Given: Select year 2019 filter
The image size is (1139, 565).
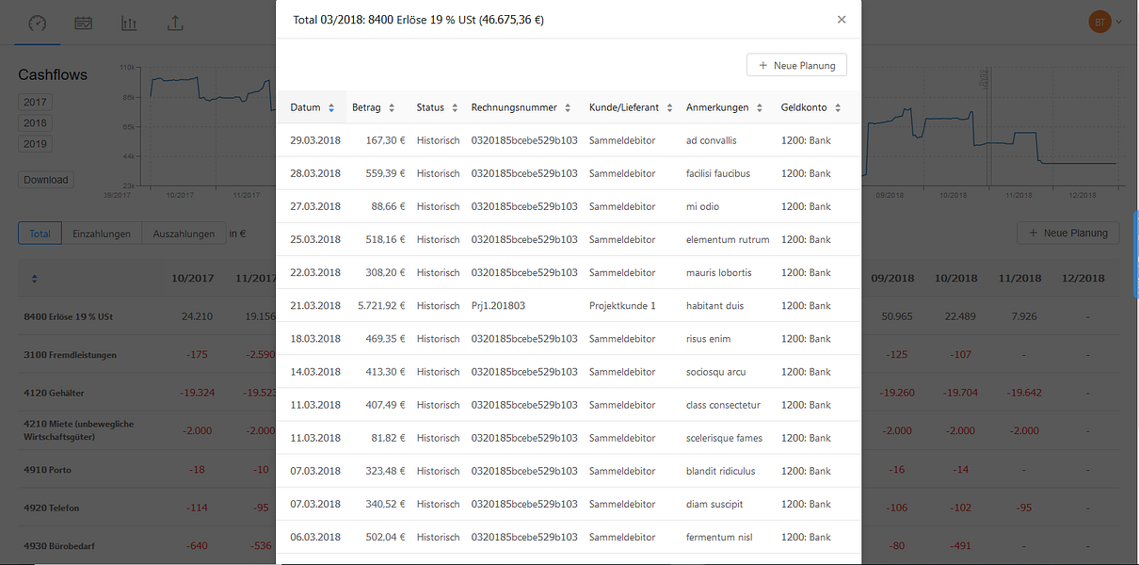Looking at the screenshot, I should point(35,144).
